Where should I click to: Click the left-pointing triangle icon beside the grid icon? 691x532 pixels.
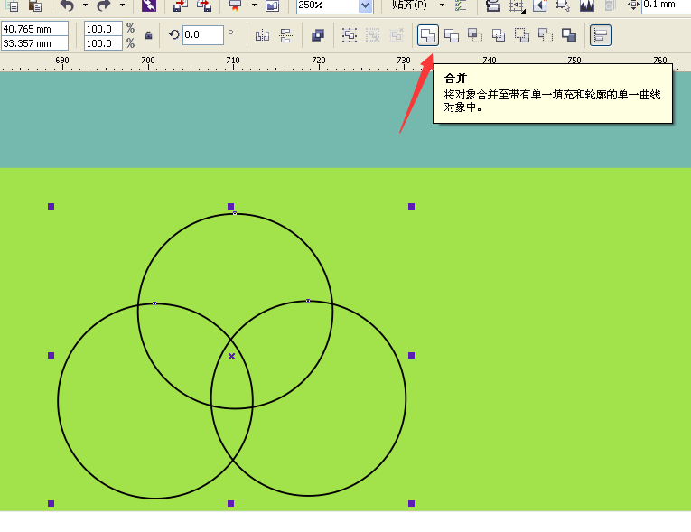click(540, 5)
